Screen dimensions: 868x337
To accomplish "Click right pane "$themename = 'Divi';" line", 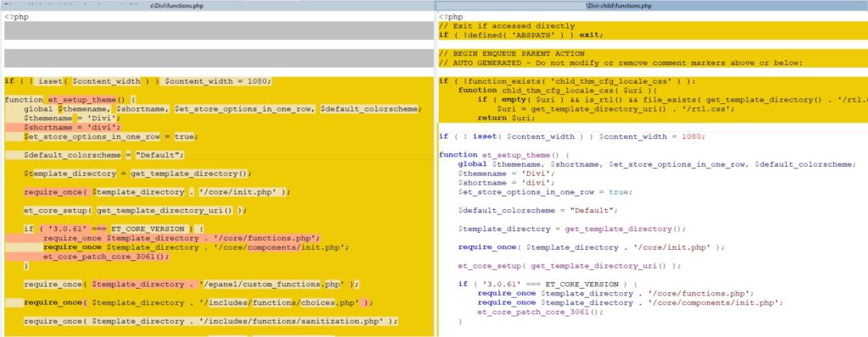I will 507,174.
